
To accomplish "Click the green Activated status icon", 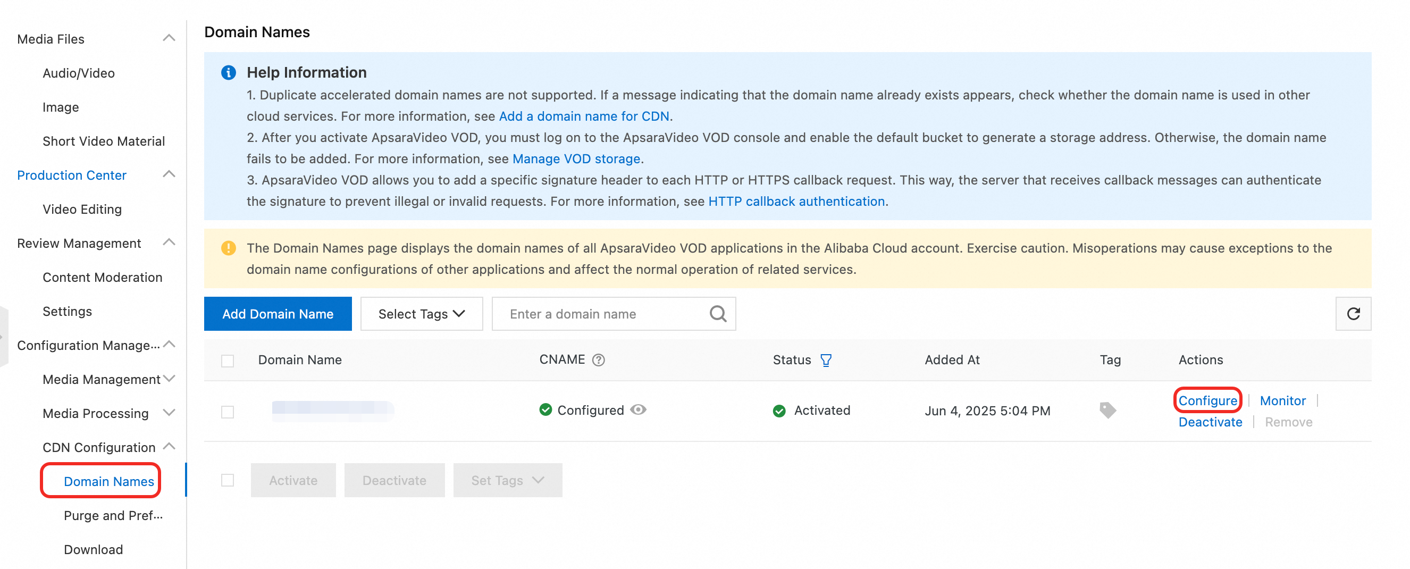I will tap(778, 411).
